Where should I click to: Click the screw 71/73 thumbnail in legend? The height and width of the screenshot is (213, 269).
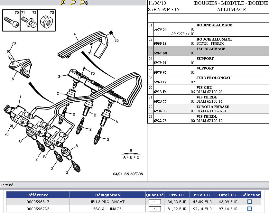pyautogui.click(x=29, y=20)
